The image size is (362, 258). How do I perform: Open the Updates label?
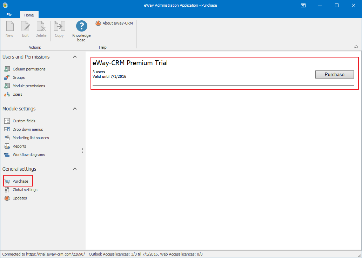20,198
